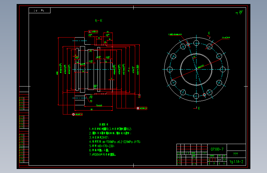The height and width of the screenshot is (173, 267).
Task: Click the QT500-7 material label in title block
Action: [x=217, y=149]
